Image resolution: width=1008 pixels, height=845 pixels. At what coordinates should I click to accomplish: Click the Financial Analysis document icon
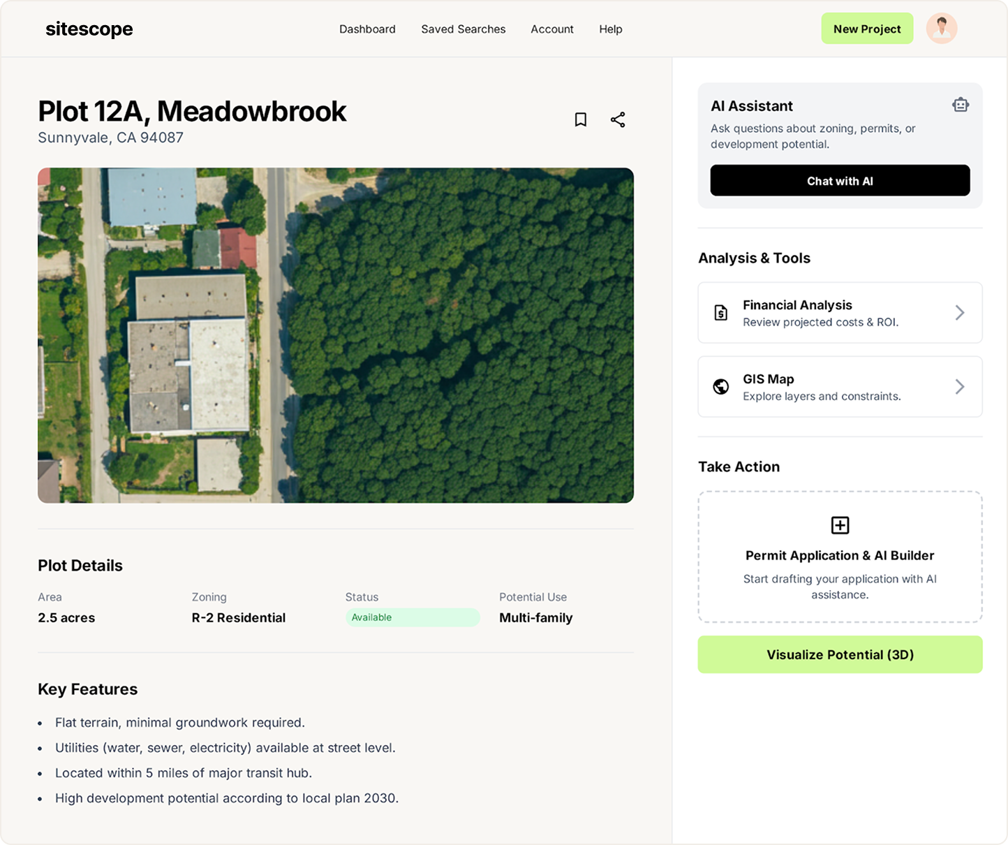[721, 313]
